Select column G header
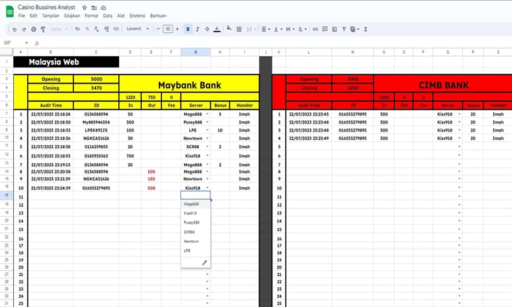The height and width of the screenshot is (307, 512). coord(196,52)
